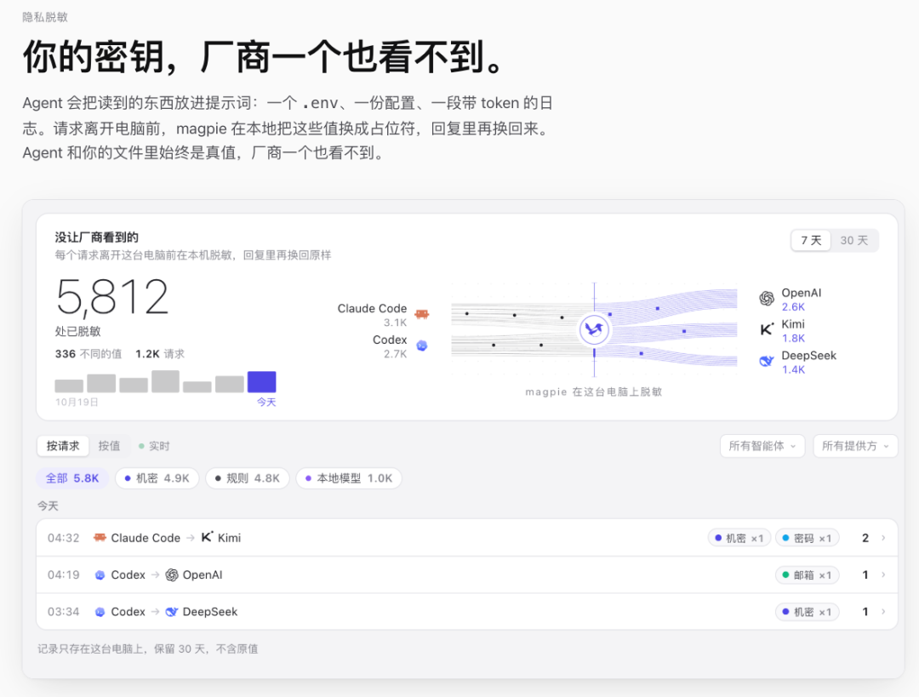Click the 机密 ×1 tag in the 03:34 row
The height and width of the screenshot is (697, 919).
coord(807,612)
